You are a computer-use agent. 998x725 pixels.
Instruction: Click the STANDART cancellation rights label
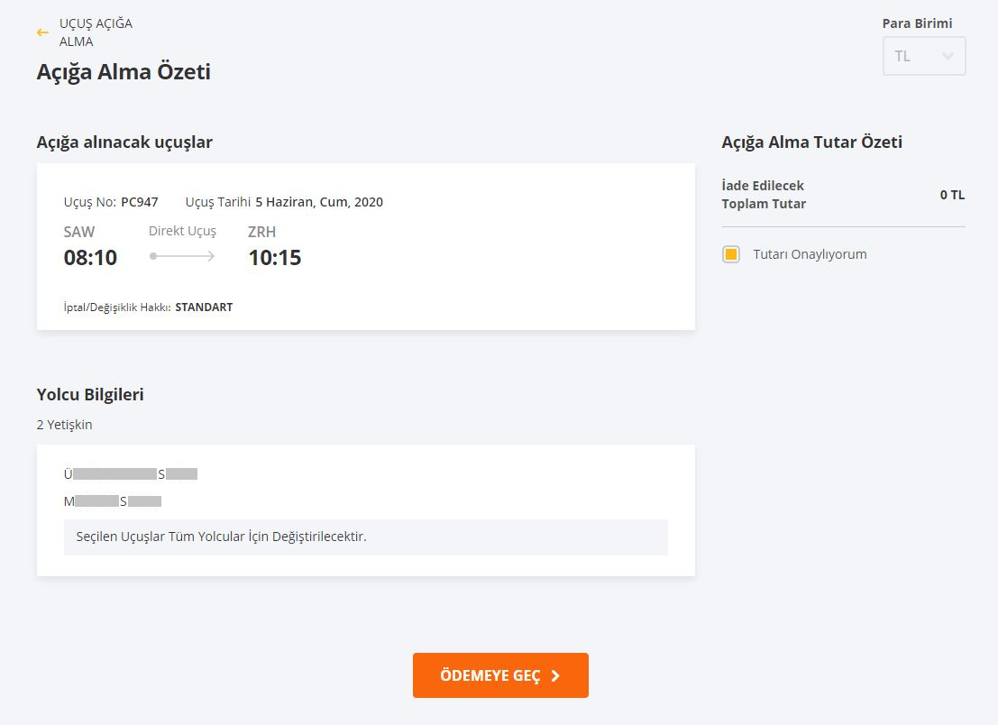(204, 307)
